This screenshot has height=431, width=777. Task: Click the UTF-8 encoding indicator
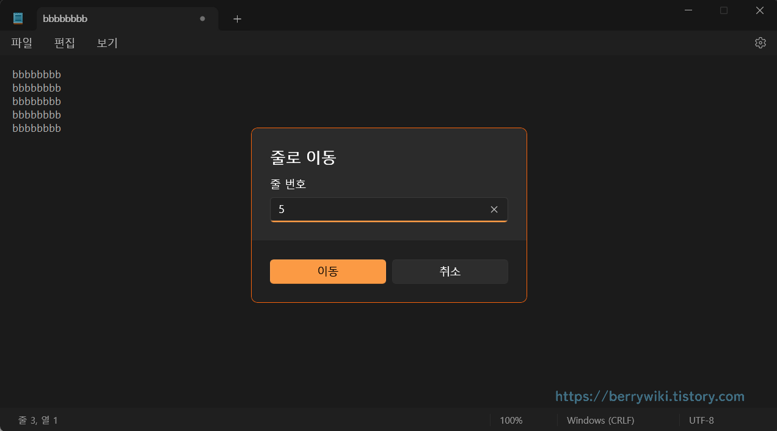point(701,420)
